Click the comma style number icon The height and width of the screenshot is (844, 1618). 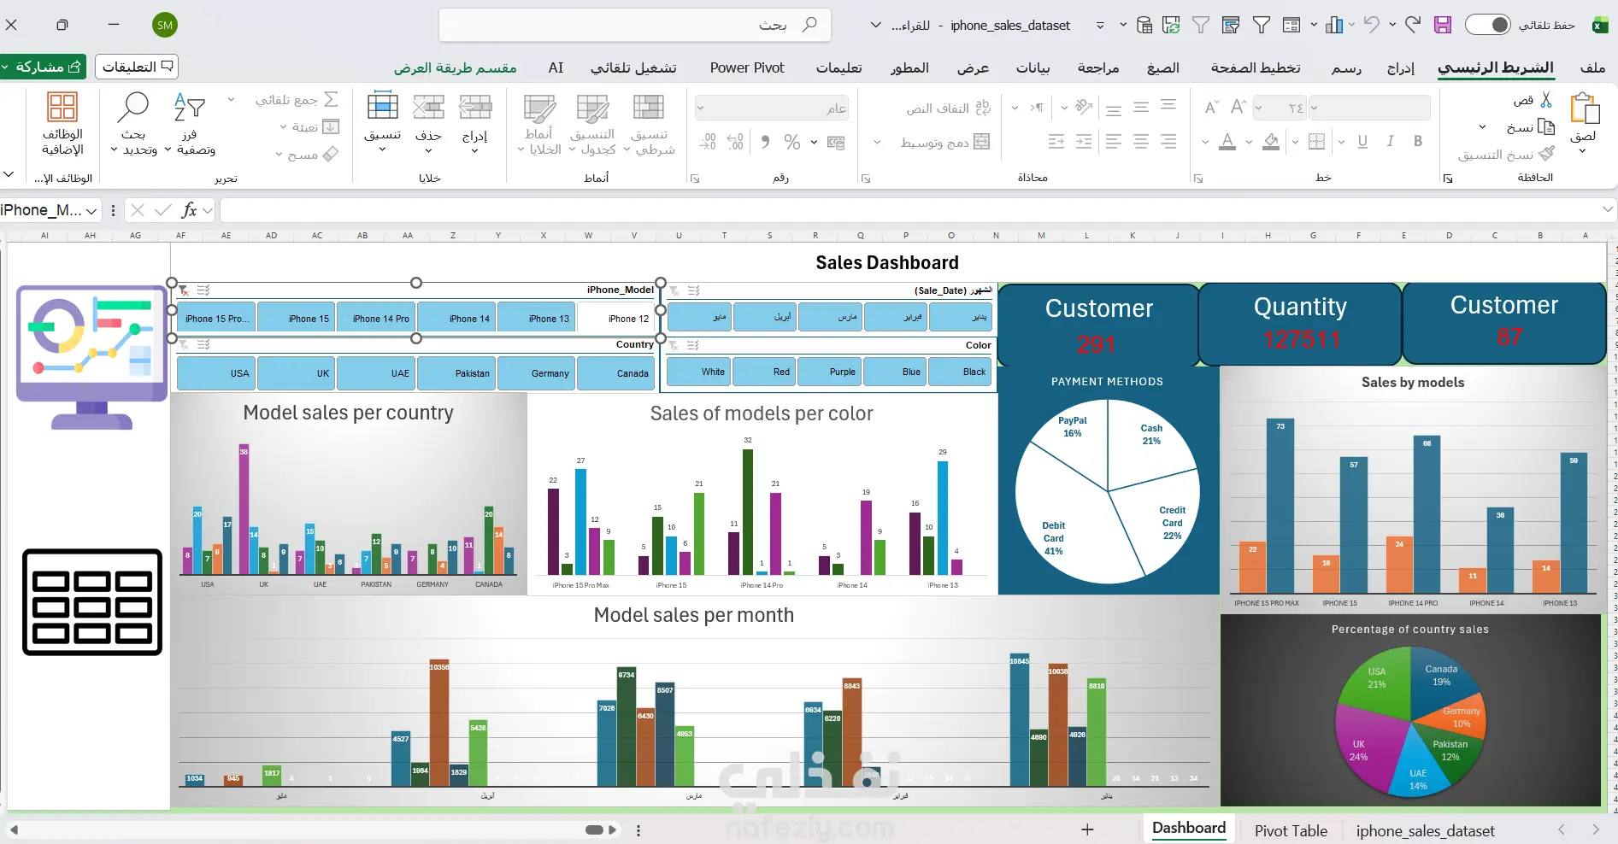[x=765, y=142]
